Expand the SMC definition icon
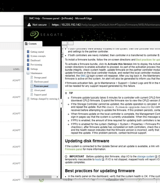The width and height of the screenshot is (160, 183). [88, 76]
